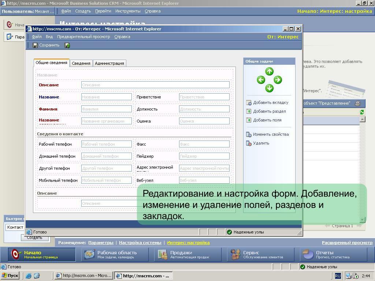This screenshot has height=281, width=375.
Task: Click the Изменить свойства icon
Action: click(249, 135)
